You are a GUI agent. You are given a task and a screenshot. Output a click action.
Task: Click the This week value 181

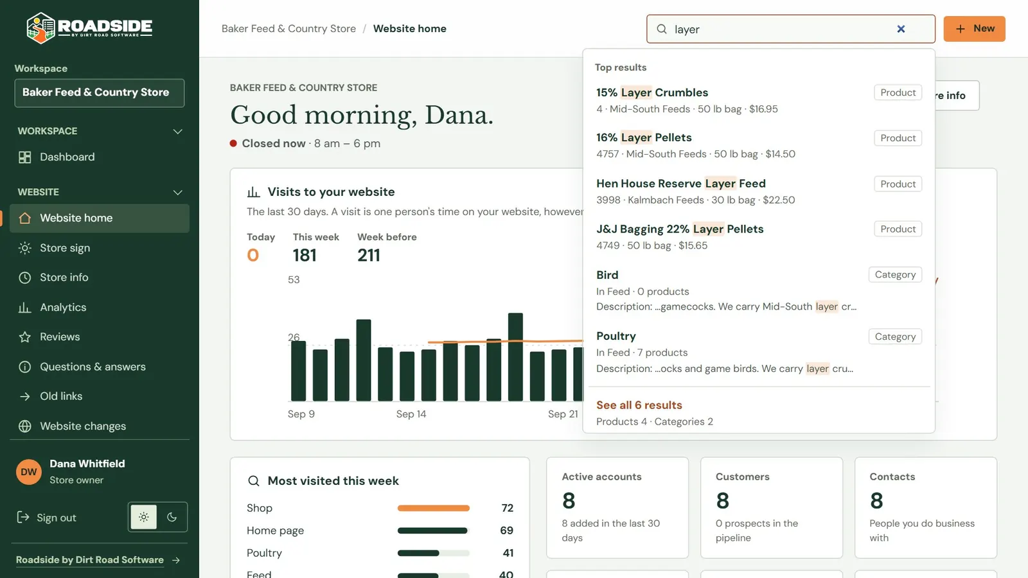point(305,256)
